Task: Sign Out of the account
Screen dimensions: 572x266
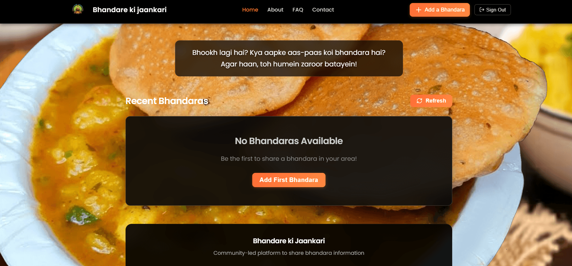Action: (492, 10)
